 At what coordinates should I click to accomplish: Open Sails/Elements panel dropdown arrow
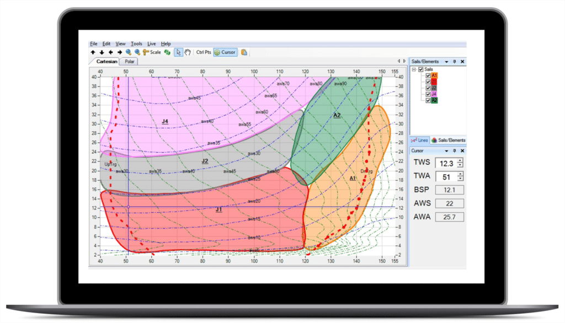coord(447,62)
